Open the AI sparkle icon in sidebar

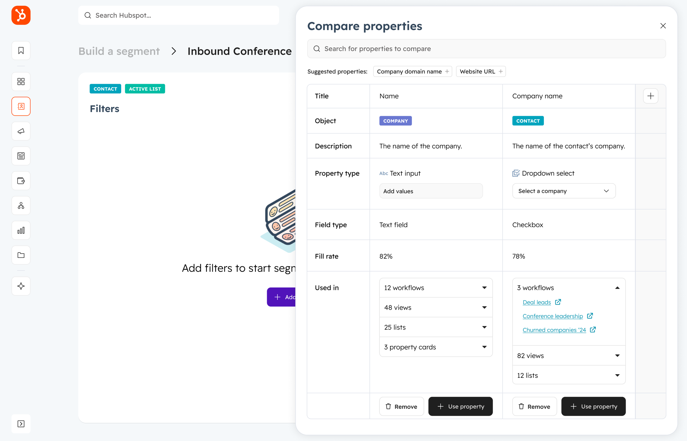[21, 286]
